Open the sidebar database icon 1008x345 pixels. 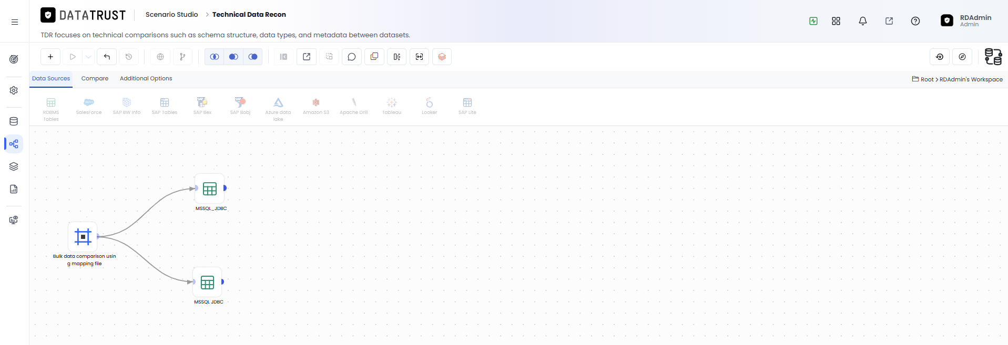click(14, 121)
